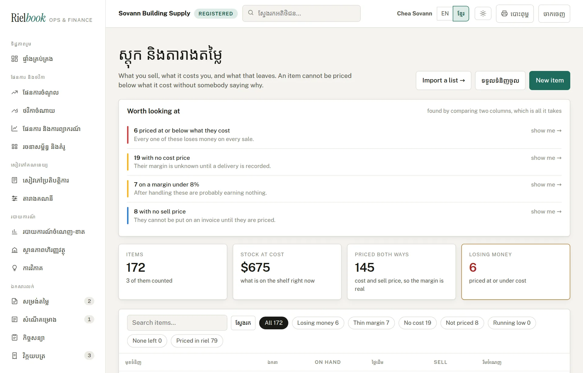The width and height of the screenshot is (583, 373).
Task: Select the Losing money 6 filter chip
Action: pos(318,323)
